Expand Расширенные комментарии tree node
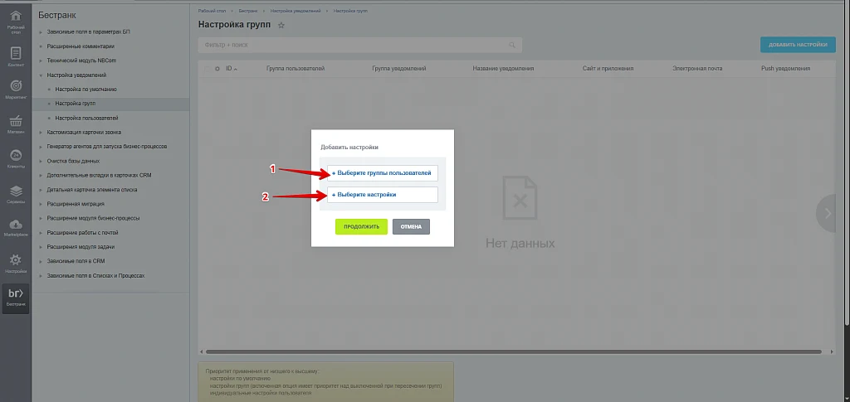 click(41, 46)
